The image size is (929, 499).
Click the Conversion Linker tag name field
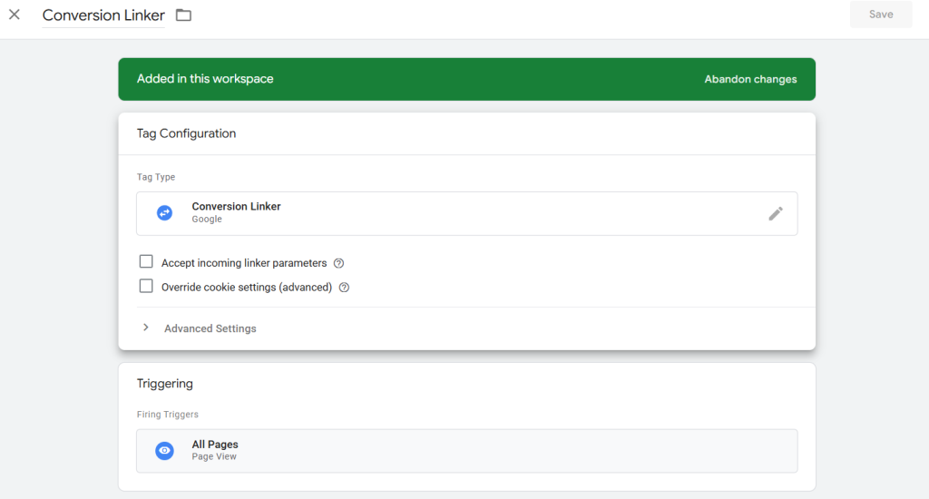(103, 15)
